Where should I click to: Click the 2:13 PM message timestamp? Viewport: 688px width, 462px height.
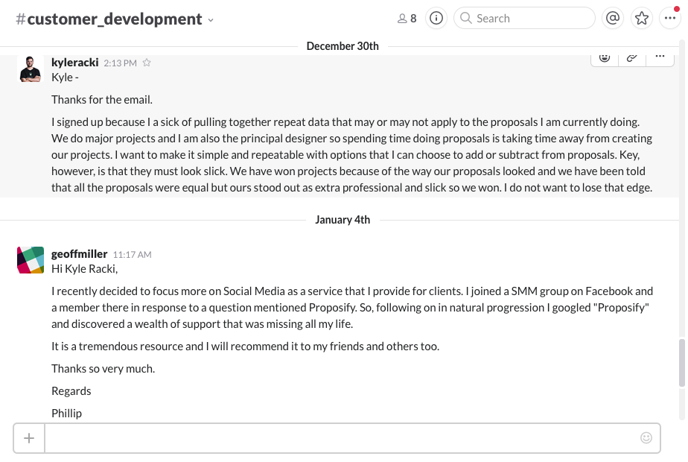pyautogui.click(x=120, y=63)
